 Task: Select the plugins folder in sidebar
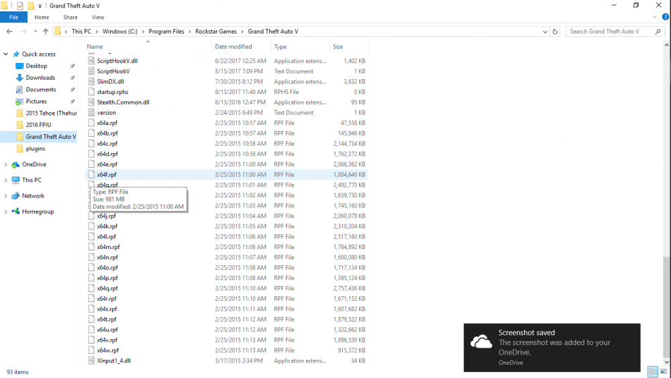[x=35, y=148]
